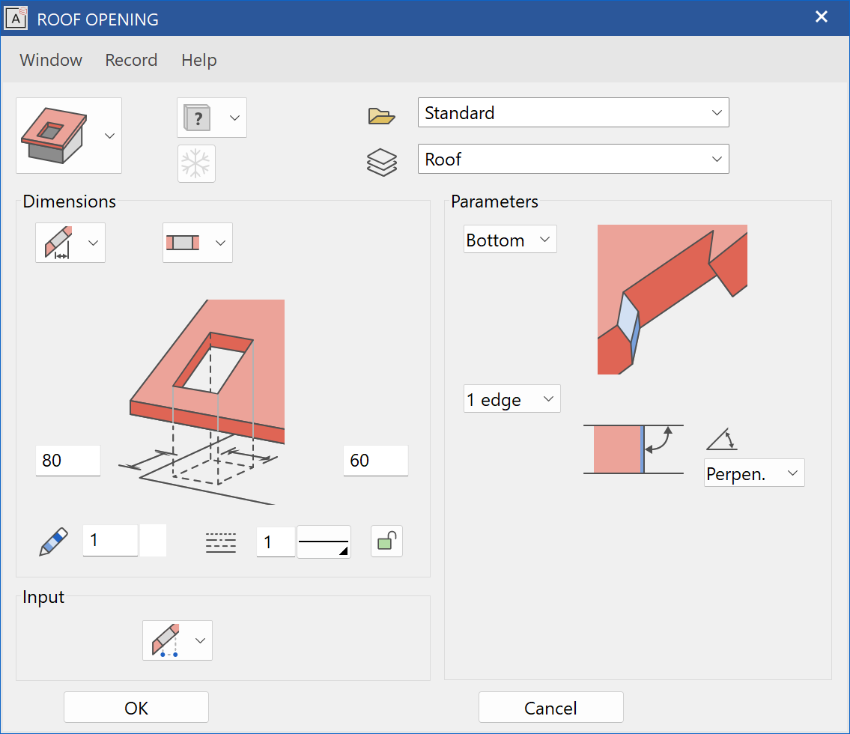Click the line type dashes icon
850x734 pixels.
coord(221,542)
